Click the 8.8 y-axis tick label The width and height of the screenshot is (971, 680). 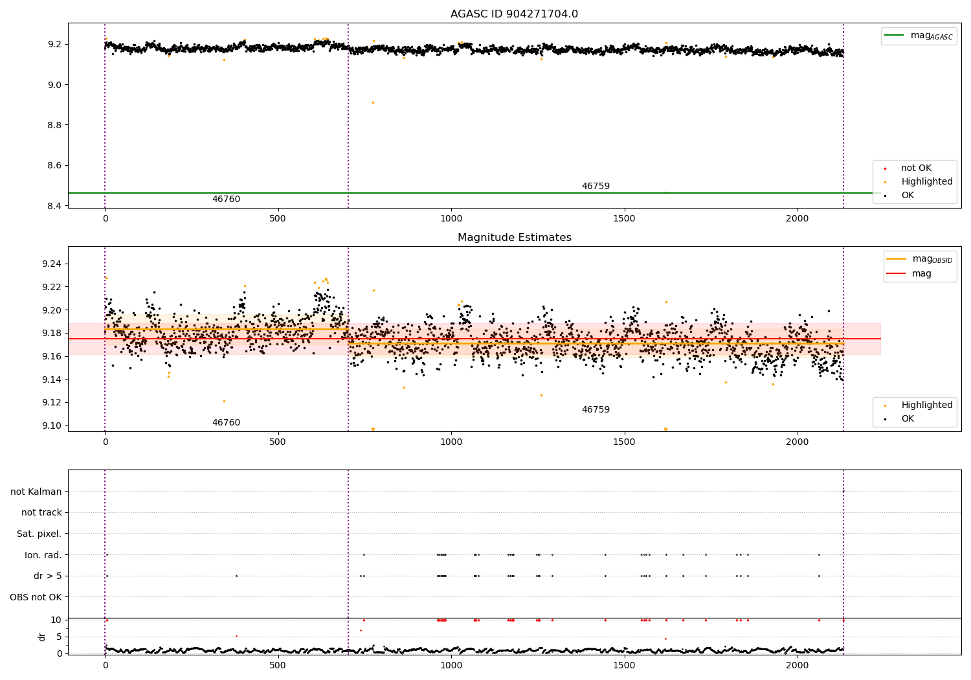[x=54, y=125]
